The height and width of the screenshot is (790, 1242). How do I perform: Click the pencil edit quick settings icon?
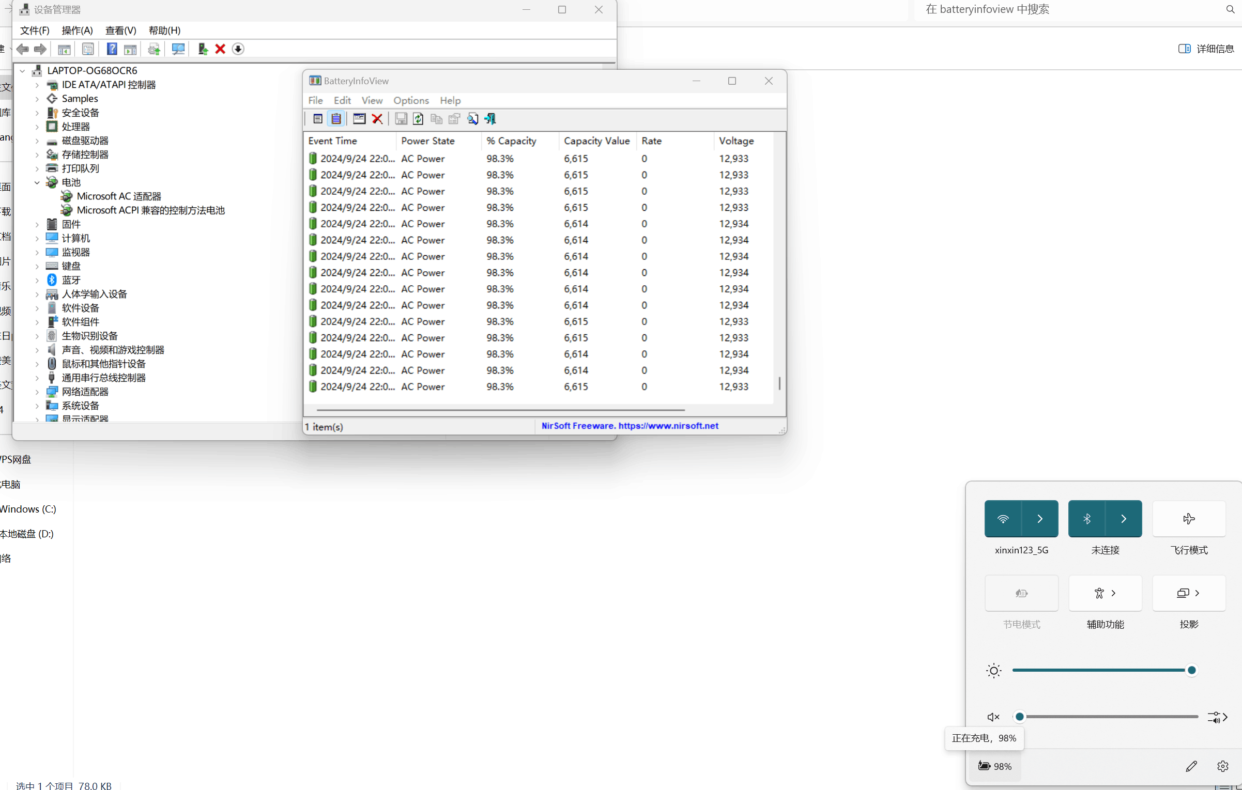[x=1191, y=766]
